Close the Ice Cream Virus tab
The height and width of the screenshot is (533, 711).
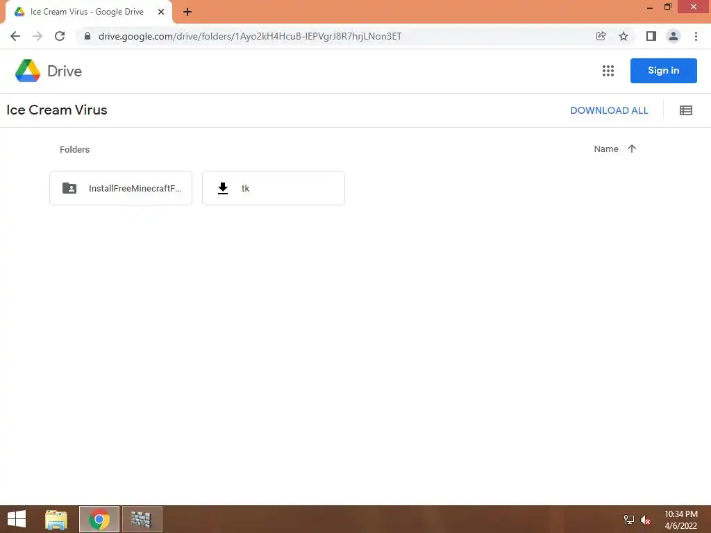[161, 12]
